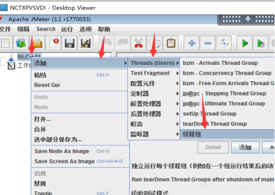Viewport: 275px width, 195px height.
Task: Choose Reset Gui from context menu
Action: (x=79, y=85)
